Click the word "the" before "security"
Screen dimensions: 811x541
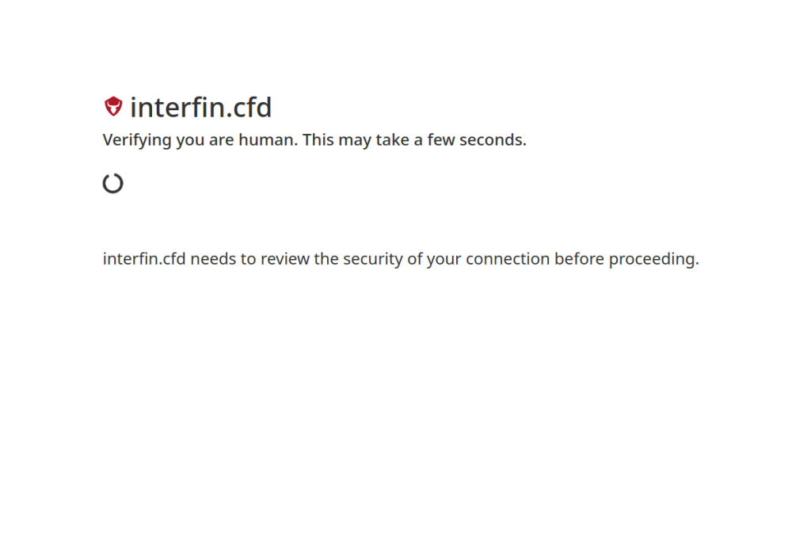tap(326, 259)
